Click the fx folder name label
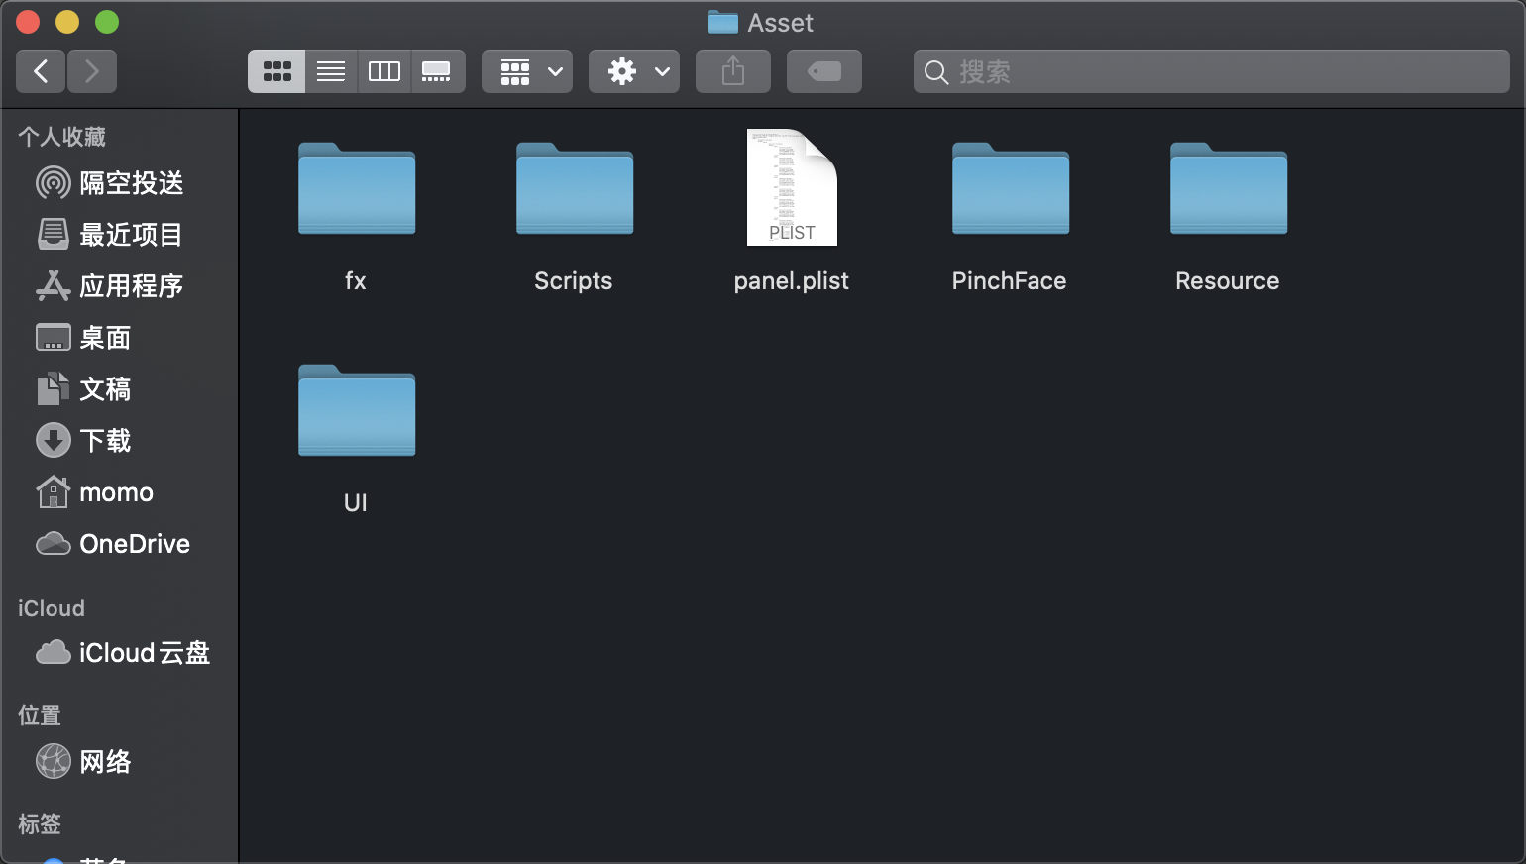Screen dimensions: 1526x864 click(356, 281)
